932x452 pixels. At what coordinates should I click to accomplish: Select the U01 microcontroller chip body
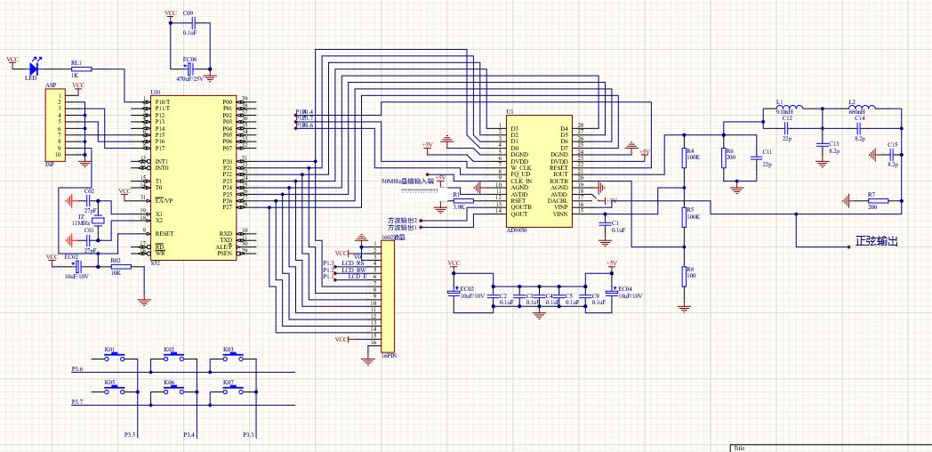point(192,178)
